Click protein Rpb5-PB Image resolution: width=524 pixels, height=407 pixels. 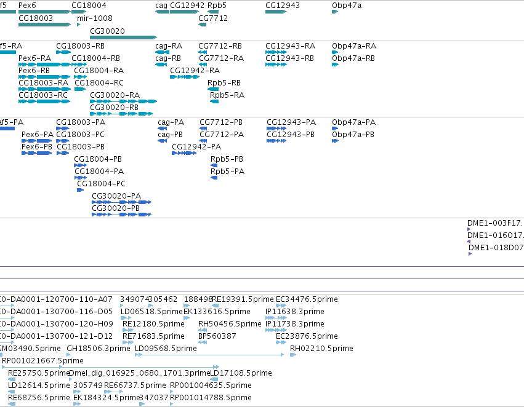coord(227,159)
